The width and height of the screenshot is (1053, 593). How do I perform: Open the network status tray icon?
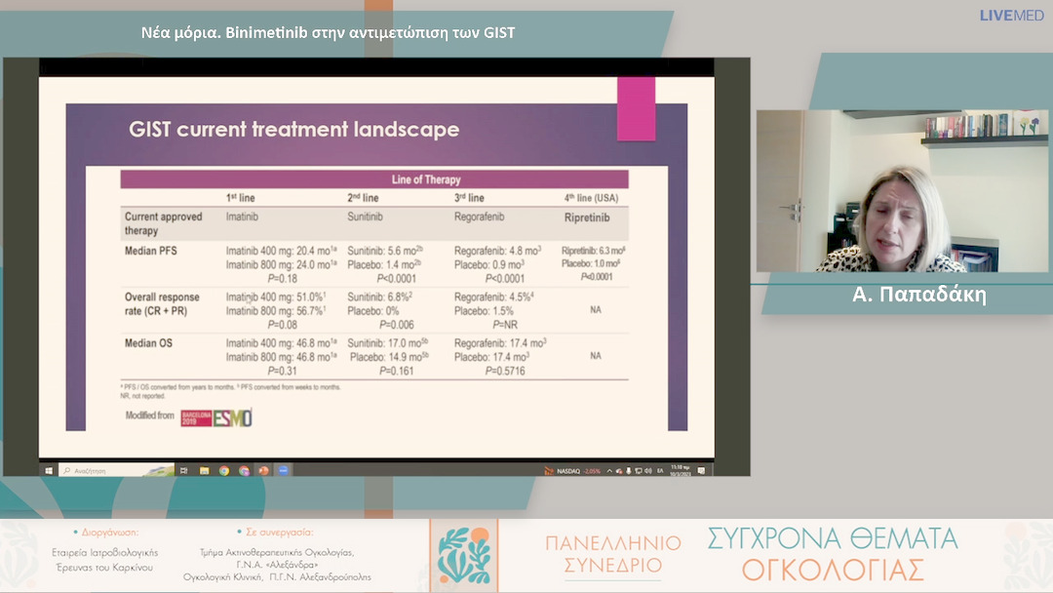pyautogui.click(x=639, y=471)
